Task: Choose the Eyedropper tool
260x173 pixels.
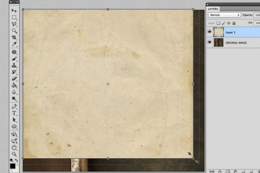Action: tap(14, 44)
